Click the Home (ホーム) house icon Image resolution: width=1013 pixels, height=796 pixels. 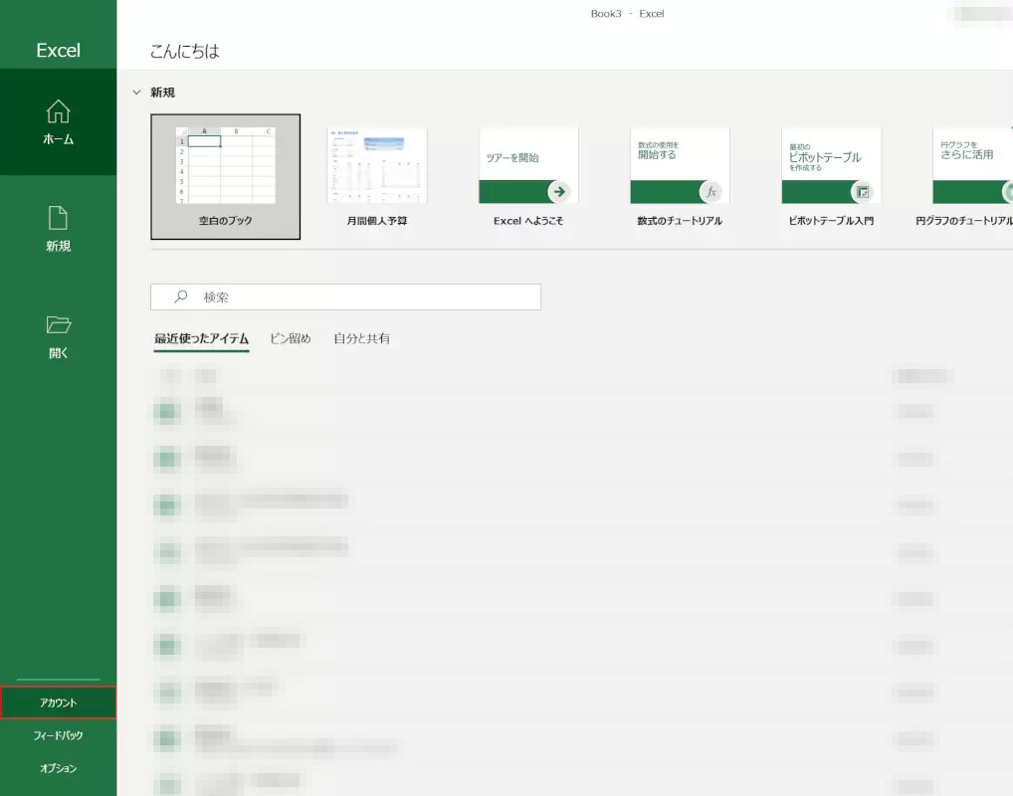point(58,111)
